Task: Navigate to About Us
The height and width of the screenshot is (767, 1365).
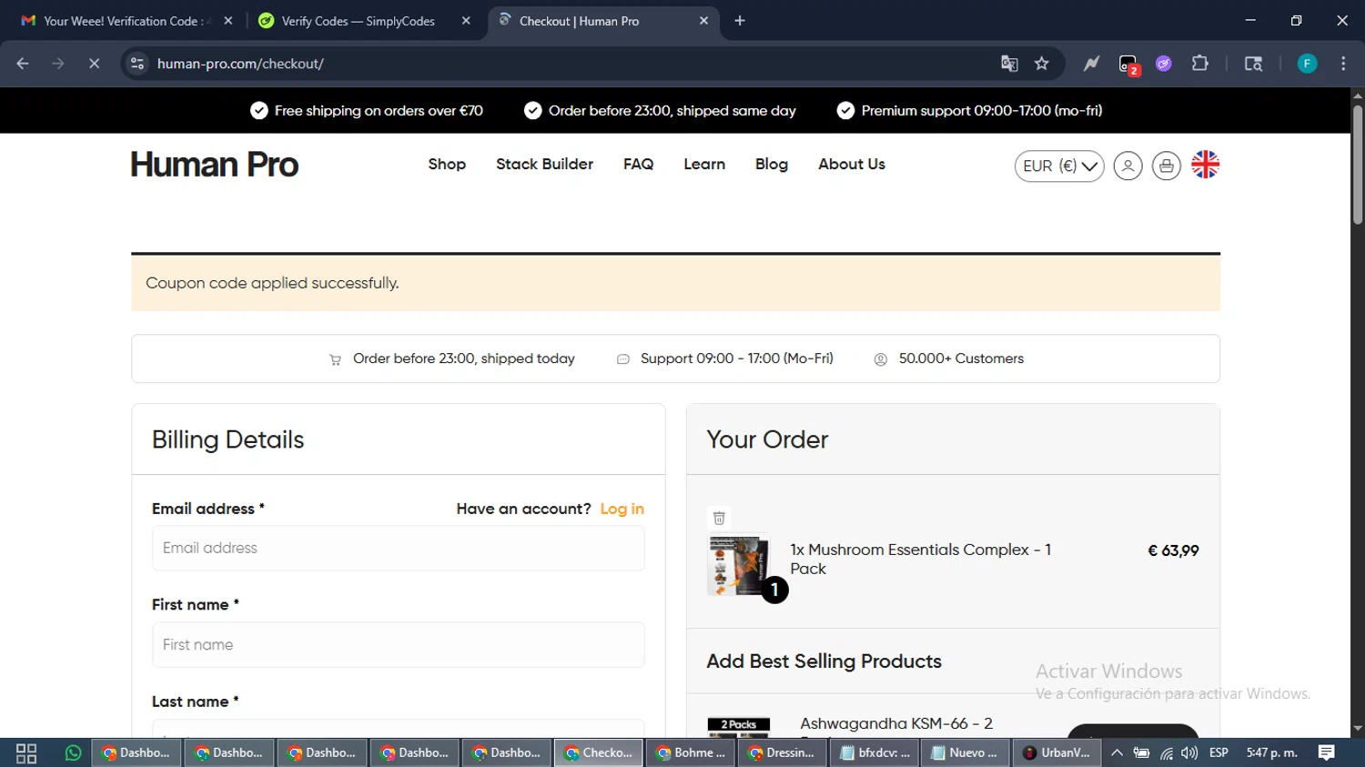Action: coord(852,165)
